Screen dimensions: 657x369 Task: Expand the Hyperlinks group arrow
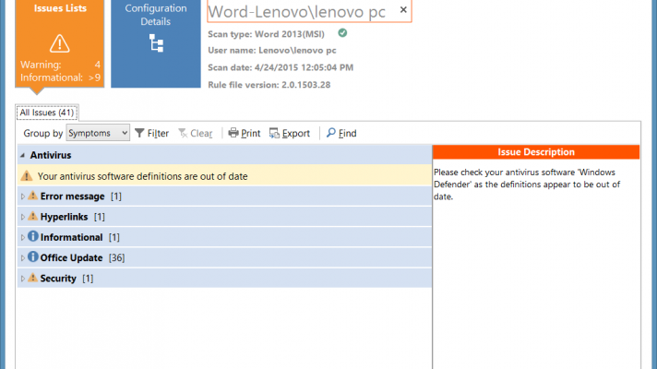tap(23, 217)
